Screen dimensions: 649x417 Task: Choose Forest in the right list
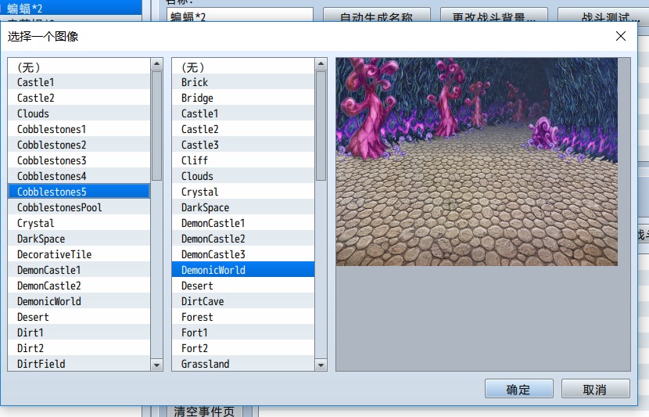click(243, 317)
